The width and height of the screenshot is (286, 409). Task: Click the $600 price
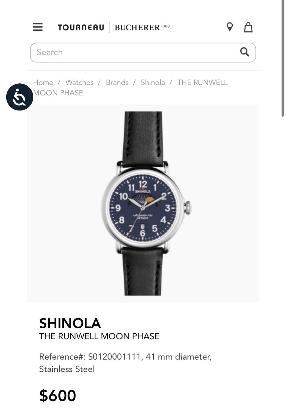[x=57, y=396]
